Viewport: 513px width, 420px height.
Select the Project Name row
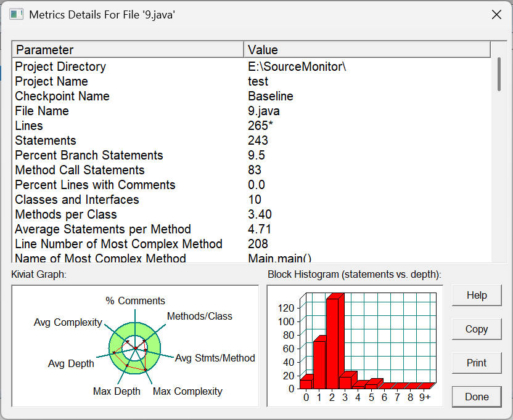(x=252, y=81)
